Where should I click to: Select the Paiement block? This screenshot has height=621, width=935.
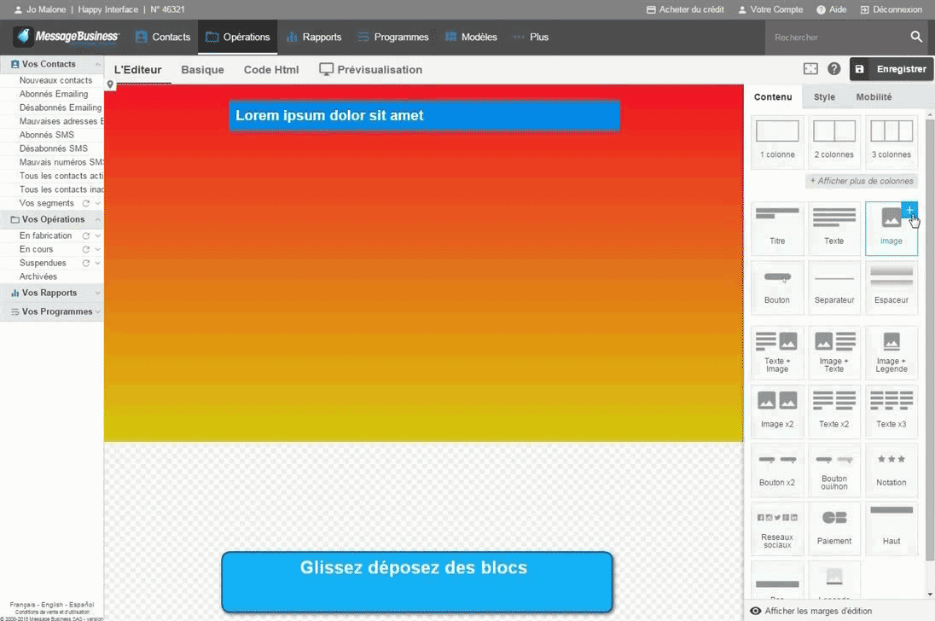[833, 528]
